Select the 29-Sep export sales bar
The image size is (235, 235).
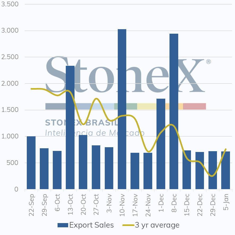click(44, 169)
